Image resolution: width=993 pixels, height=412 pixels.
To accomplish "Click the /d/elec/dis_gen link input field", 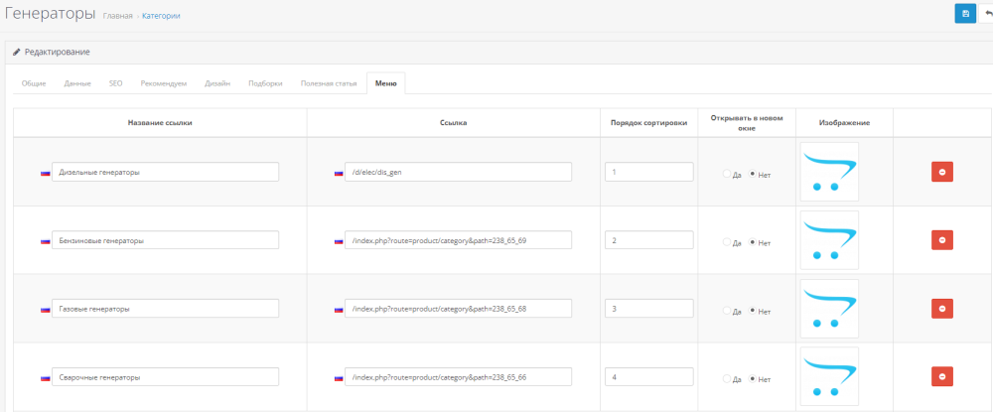I will click(458, 172).
